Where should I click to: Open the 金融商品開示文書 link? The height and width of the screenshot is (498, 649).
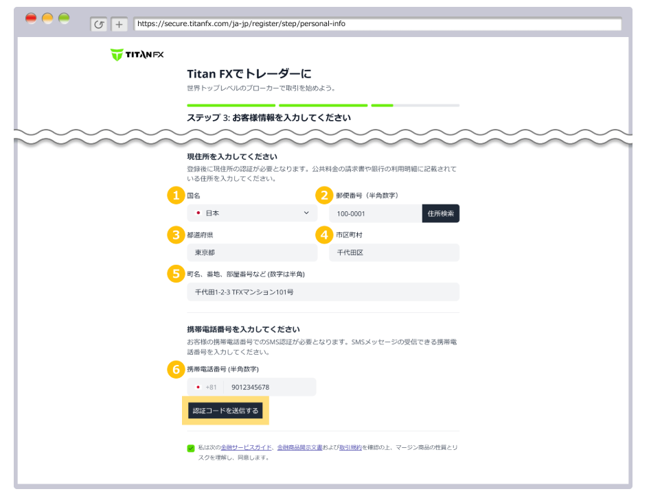click(x=299, y=447)
